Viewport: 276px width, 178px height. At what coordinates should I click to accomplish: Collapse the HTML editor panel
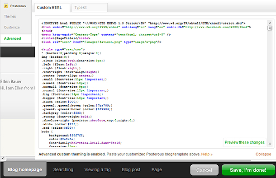point(263,154)
